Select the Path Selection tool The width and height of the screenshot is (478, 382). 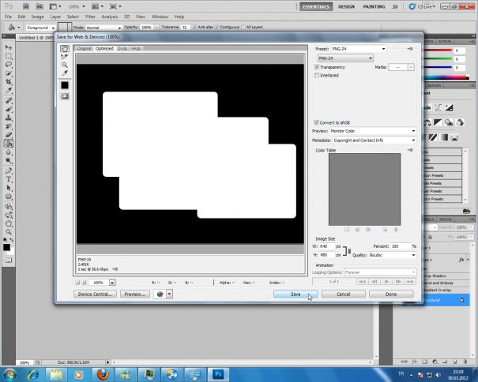pyautogui.click(x=9, y=188)
